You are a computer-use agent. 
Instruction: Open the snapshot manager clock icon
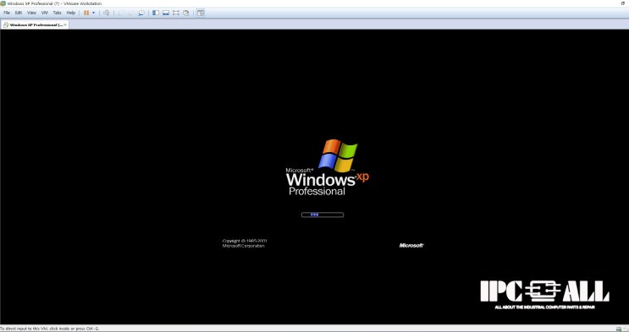tap(141, 13)
